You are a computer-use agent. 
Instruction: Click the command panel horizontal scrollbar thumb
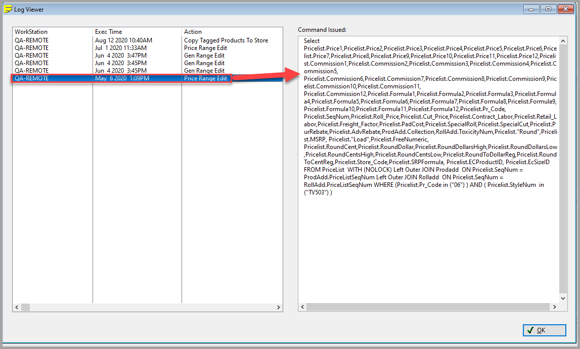pos(428,307)
